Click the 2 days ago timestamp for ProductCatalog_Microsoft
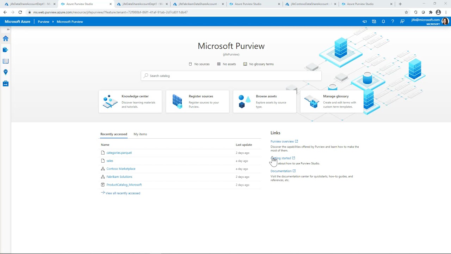The image size is (451, 254). tap(242, 185)
